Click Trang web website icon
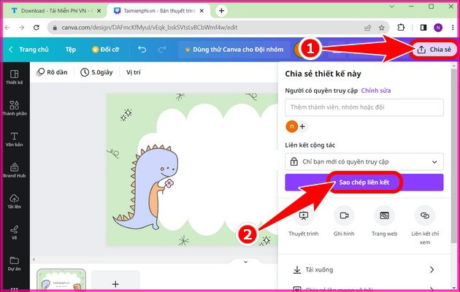The width and height of the screenshot is (460, 292). (384, 216)
